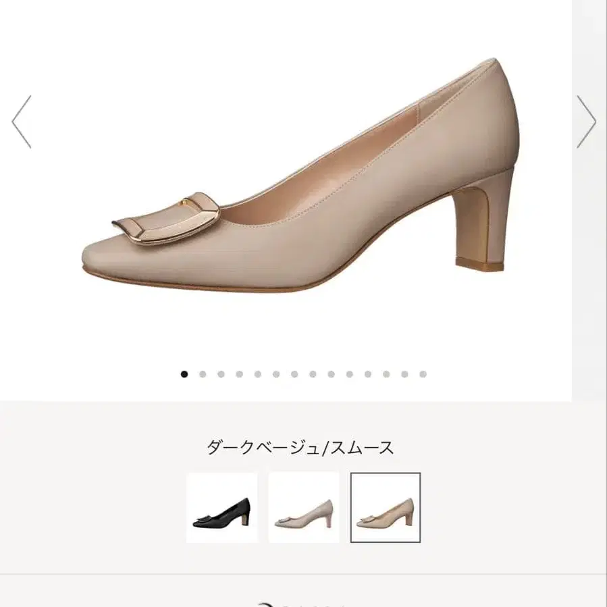607x607 pixels.
Task: Go to the next product image arrow
Action: pos(586,122)
